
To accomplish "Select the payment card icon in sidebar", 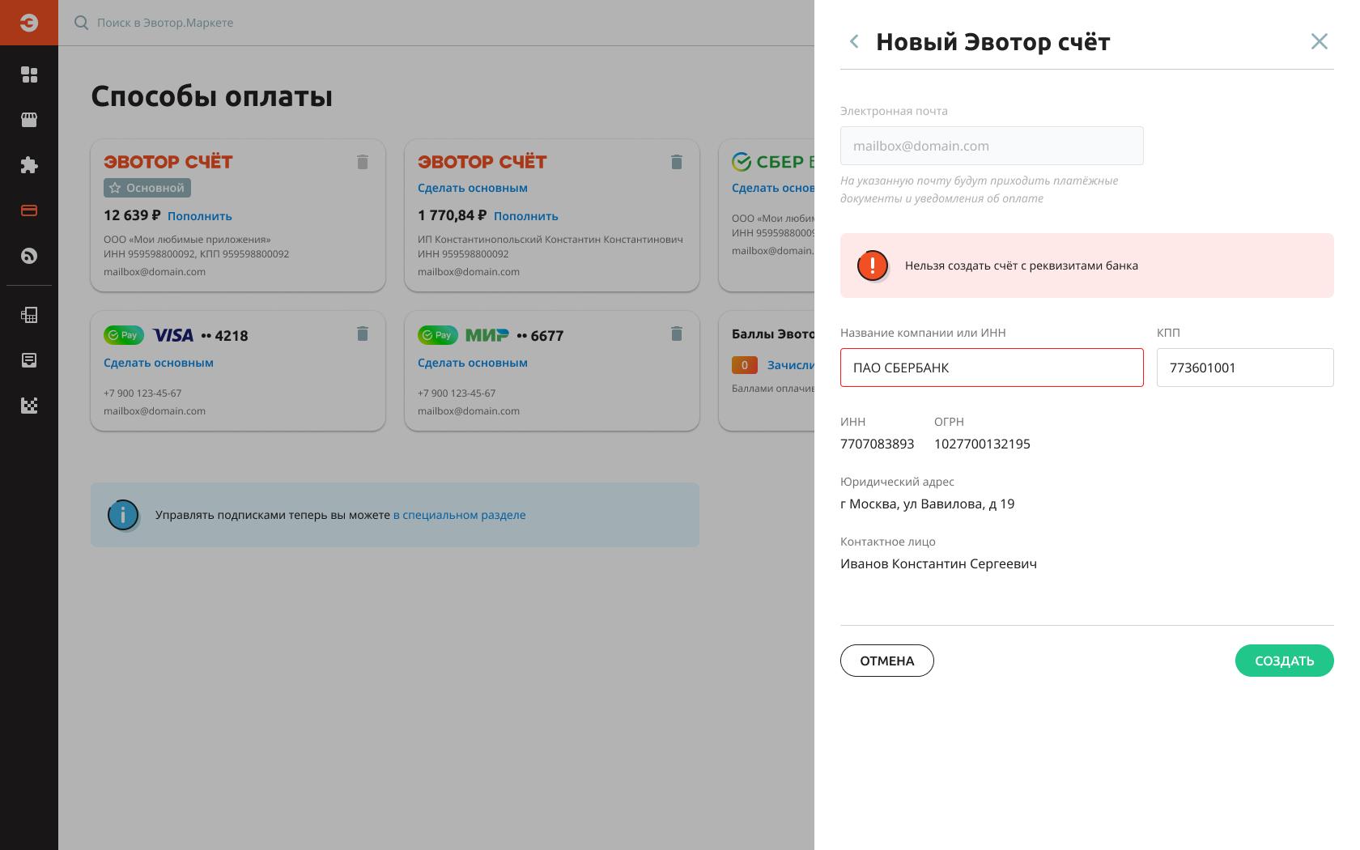I will [29, 210].
